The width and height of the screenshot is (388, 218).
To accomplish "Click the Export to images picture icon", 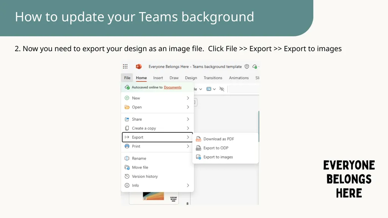I will (199, 157).
